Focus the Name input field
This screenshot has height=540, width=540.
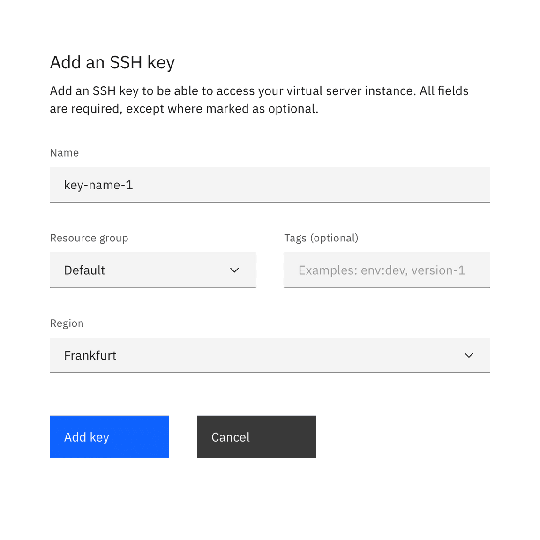pos(270,185)
